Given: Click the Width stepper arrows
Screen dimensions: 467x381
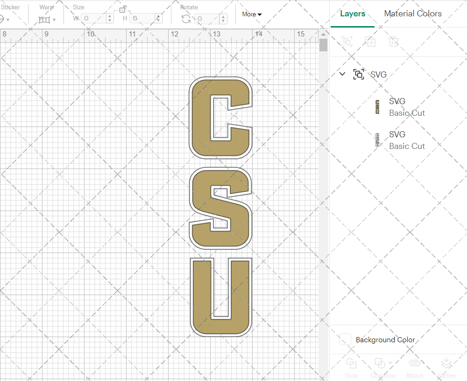Looking at the screenshot, I should tap(110, 19).
